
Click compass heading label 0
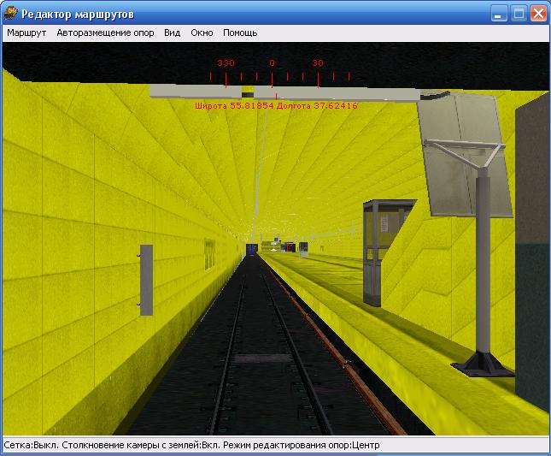(272, 63)
